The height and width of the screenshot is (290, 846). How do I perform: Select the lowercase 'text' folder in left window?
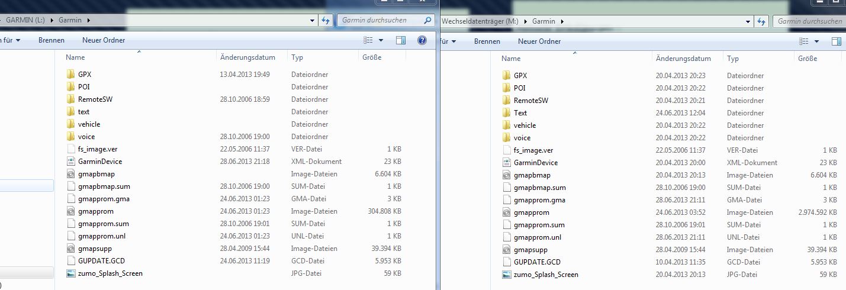click(83, 112)
